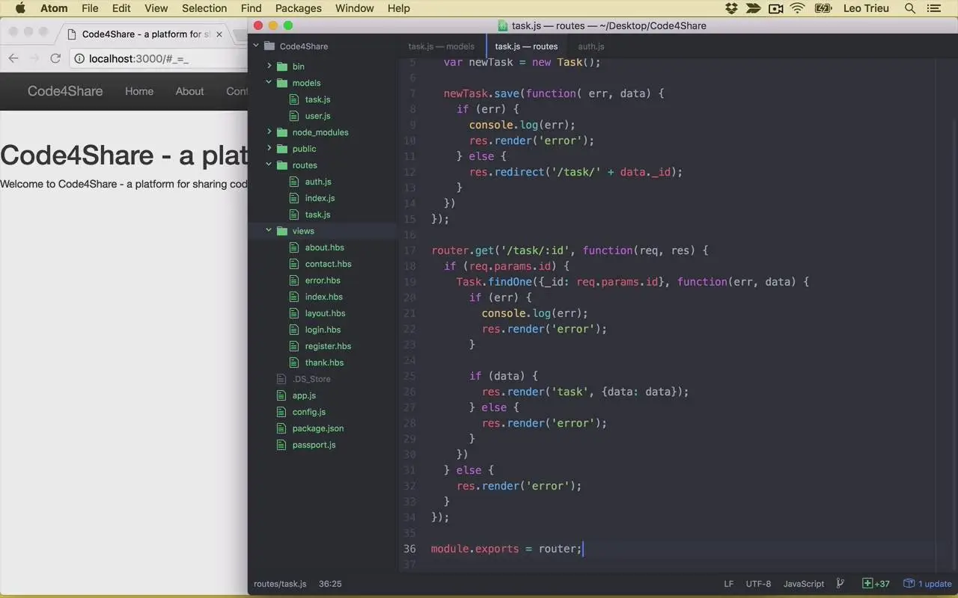The width and height of the screenshot is (958, 598).
Task: Click the git branch icon in status bar
Action: pos(840,584)
